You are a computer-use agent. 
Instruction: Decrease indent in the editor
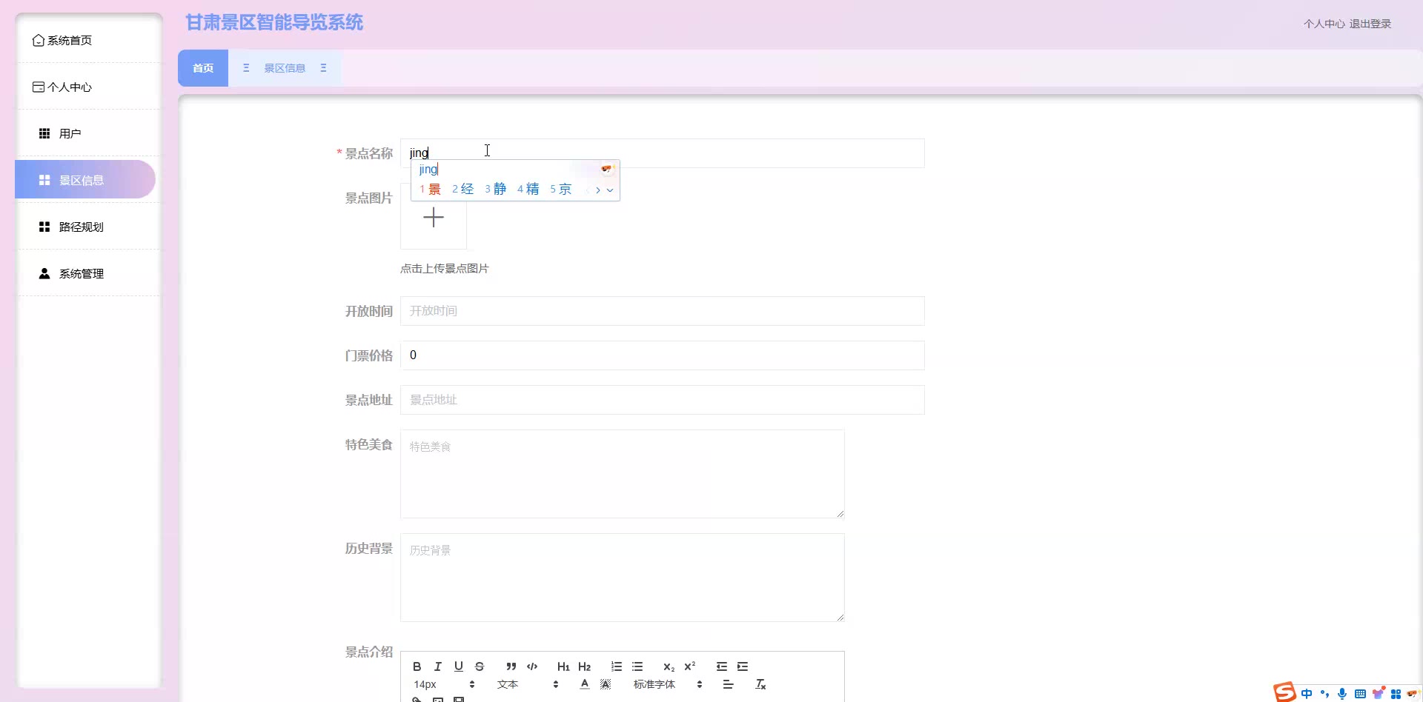tap(722, 666)
